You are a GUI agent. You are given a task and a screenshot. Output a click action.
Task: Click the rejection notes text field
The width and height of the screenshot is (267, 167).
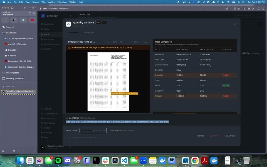click(x=97, y=137)
